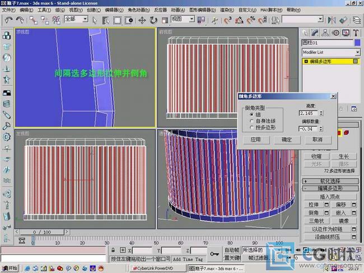The height and width of the screenshot is (273, 364).
Task: Click the 高度 value field 2.145
Action: pos(309,113)
